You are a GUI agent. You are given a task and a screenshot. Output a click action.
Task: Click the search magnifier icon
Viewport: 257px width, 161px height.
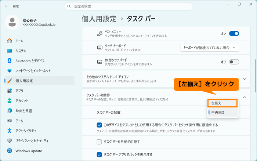click(69, 6)
